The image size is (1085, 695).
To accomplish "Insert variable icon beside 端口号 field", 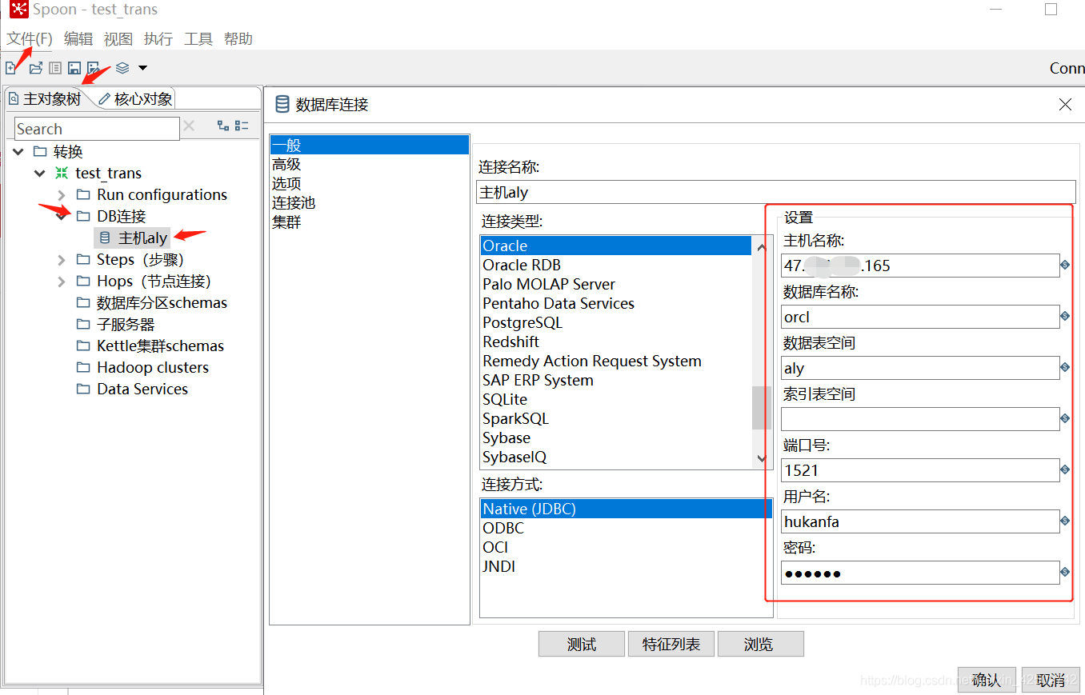I will click(1065, 469).
